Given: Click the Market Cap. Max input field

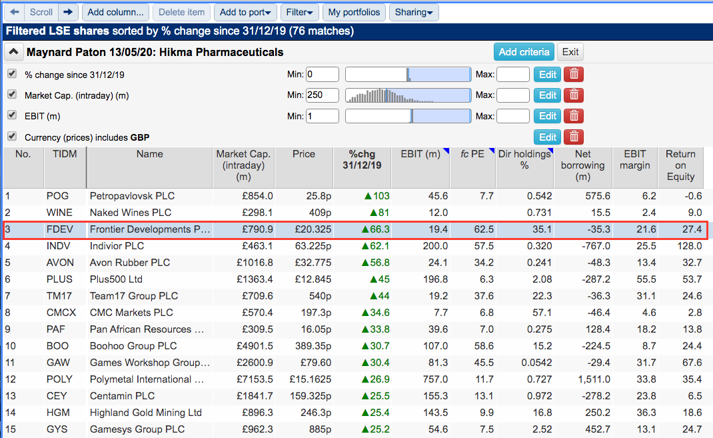Looking at the screenshot, I should point(513,95).
